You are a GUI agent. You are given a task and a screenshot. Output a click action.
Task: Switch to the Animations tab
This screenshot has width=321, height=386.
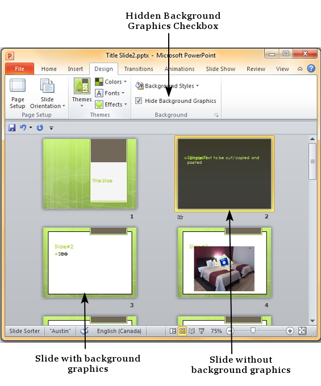point(180,69)
